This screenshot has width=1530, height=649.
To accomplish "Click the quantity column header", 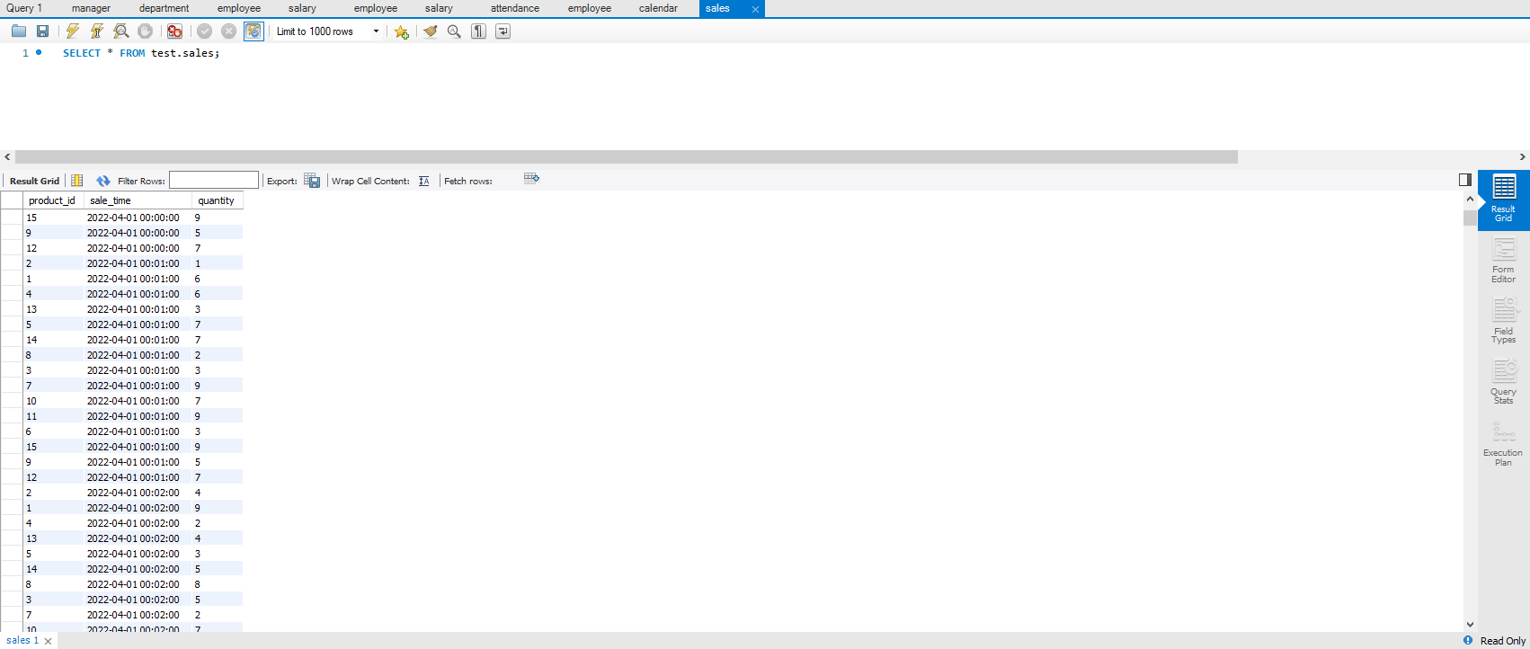I will pos(217,200).
